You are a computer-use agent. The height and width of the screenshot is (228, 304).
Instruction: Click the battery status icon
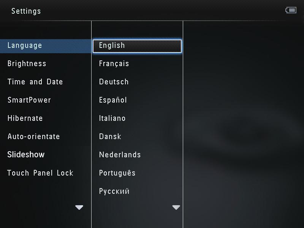tap(291, 10)
